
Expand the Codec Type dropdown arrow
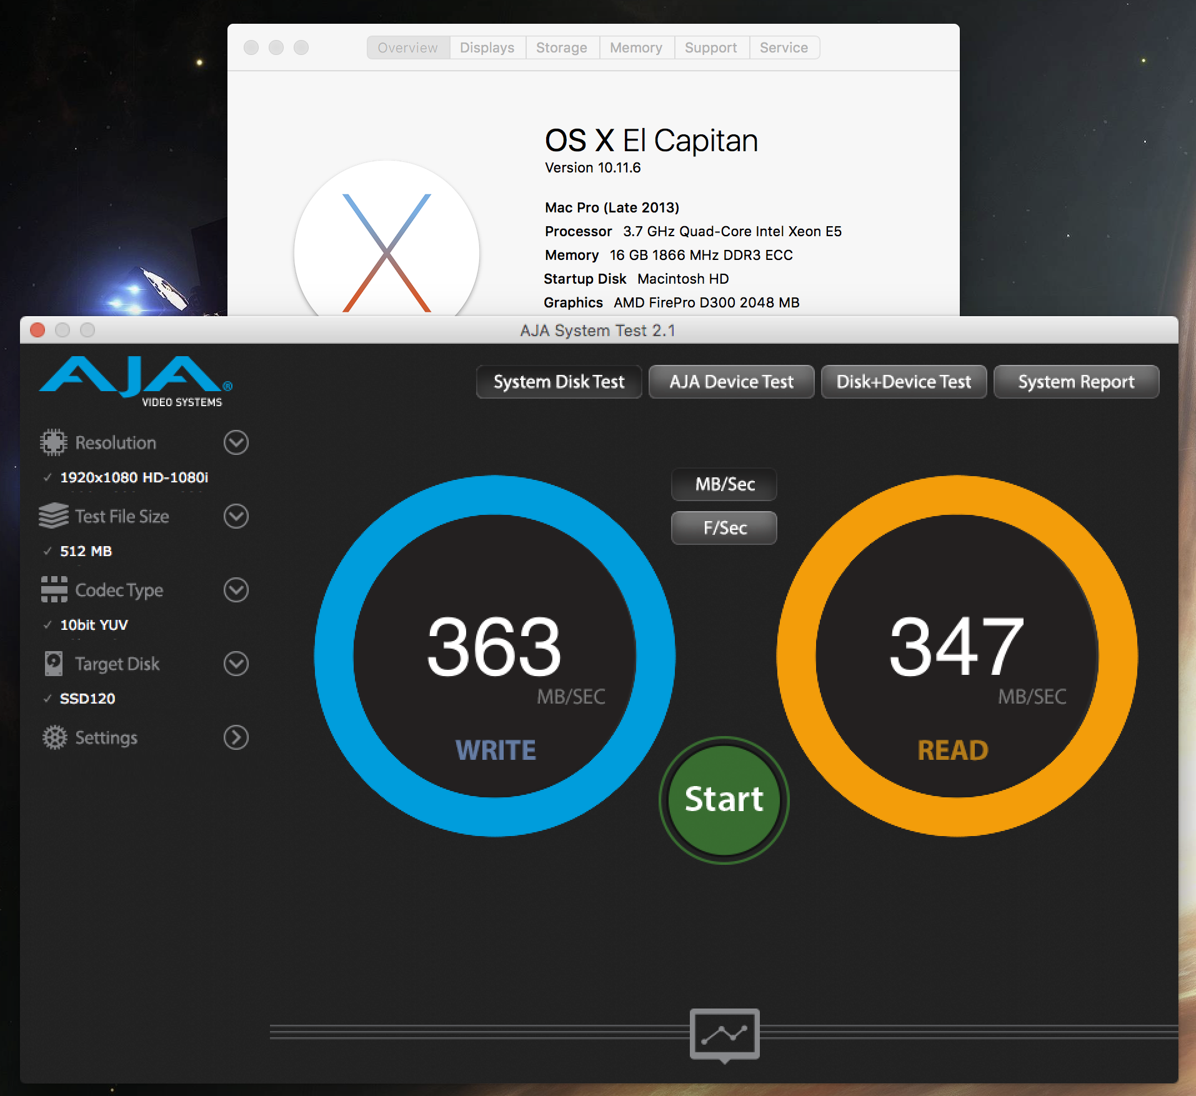(236, 590)
